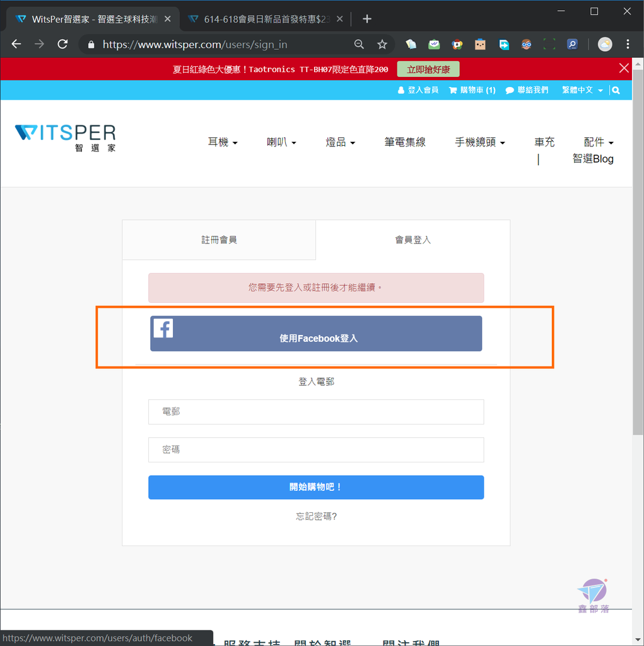The width and height of the screenshot is (644, 646).
Task: Click the promo text 夏日紅綠色大優惠
Action: click(x=280, y=69)
